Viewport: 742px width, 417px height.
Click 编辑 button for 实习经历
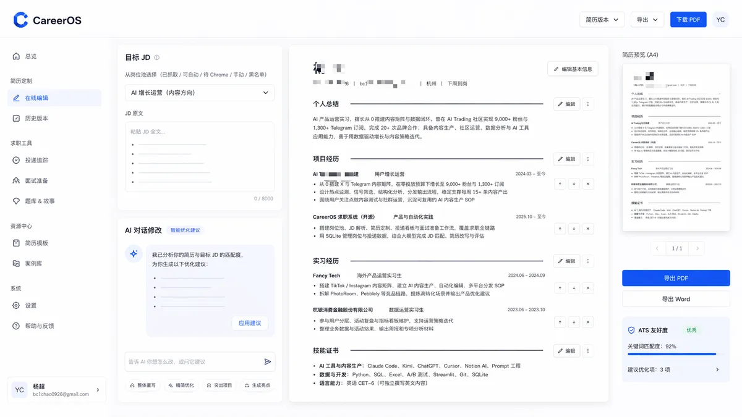(566, 261)
